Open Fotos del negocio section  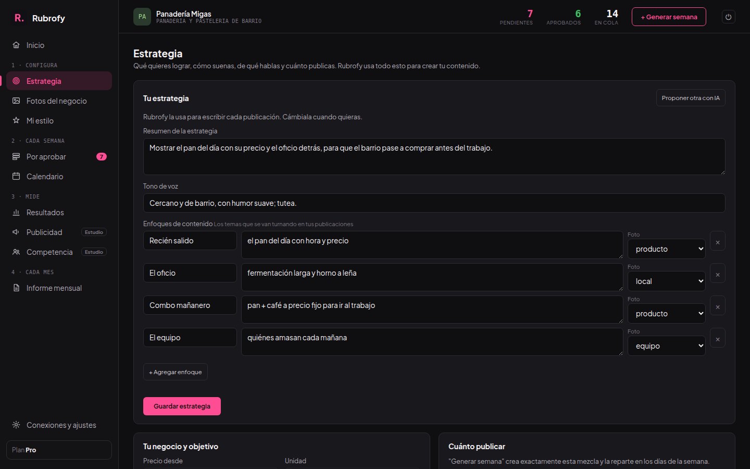(59, 101)
